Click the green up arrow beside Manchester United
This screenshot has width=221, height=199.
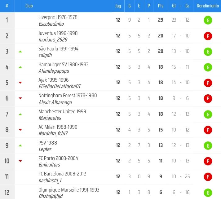coord(20,114)
